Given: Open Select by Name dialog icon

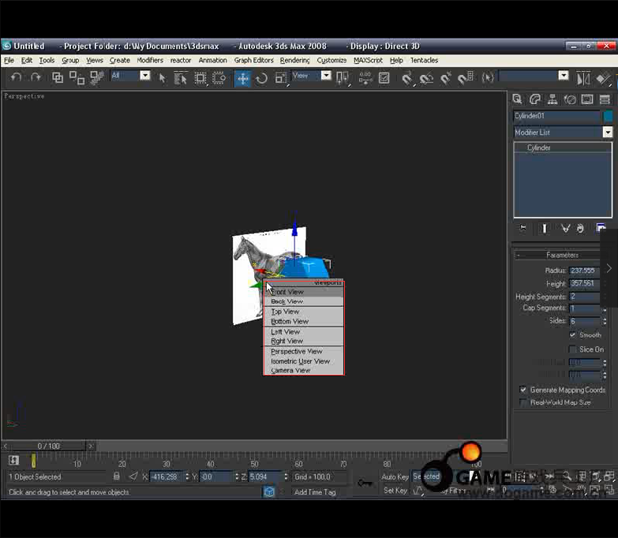Looking at the screenshot, I should coord(181,78).
